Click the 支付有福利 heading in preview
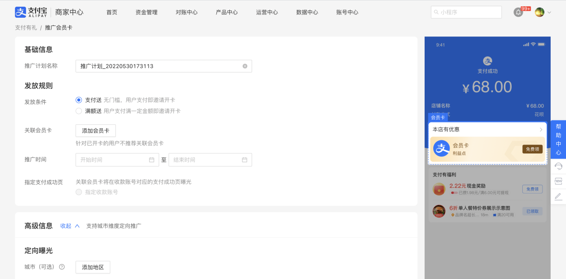The image size is (566, 279). click(x=444, y=174)
